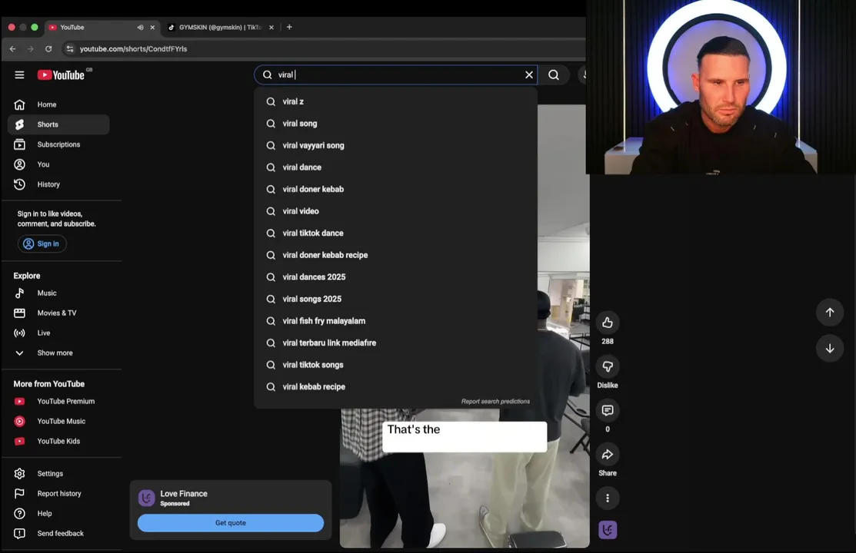Click the Share arrow button
Screen dimensions: 856x553
(x=607, y=454)
